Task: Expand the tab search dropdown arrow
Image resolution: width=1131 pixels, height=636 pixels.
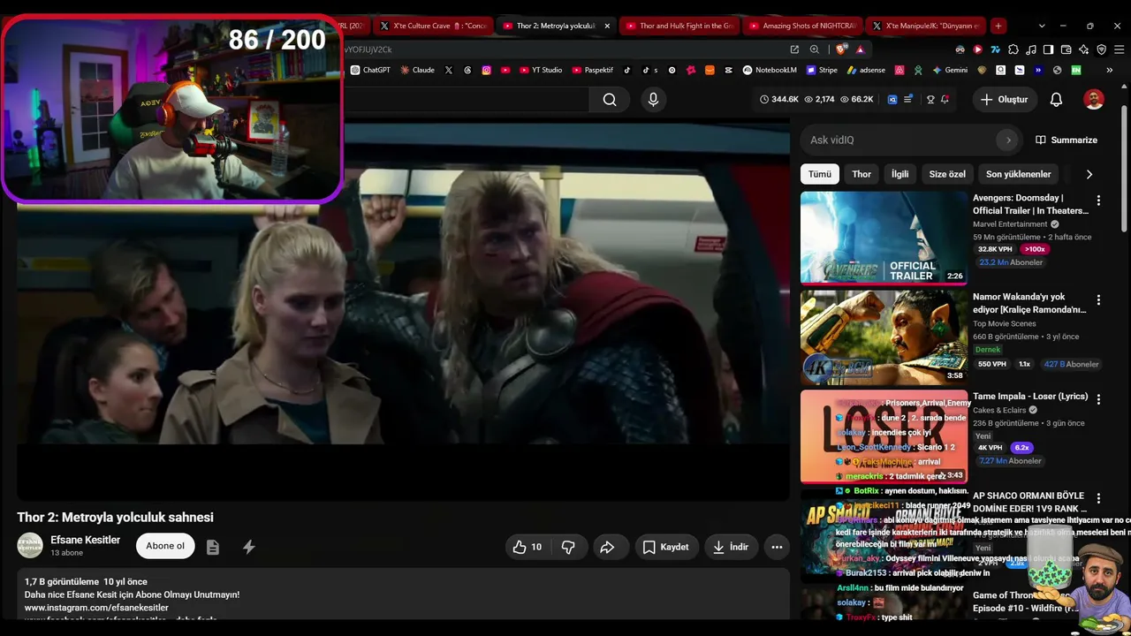Action: pos(1042,26)
